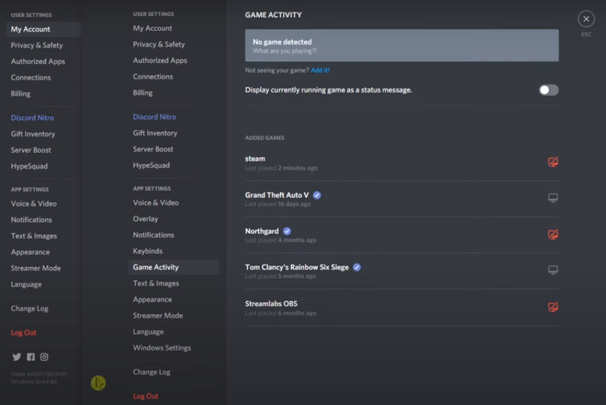Toggle overlay icon for Tom Clancy's Rainbow Six Siege
Screen dimensions: 606x405
553,270
